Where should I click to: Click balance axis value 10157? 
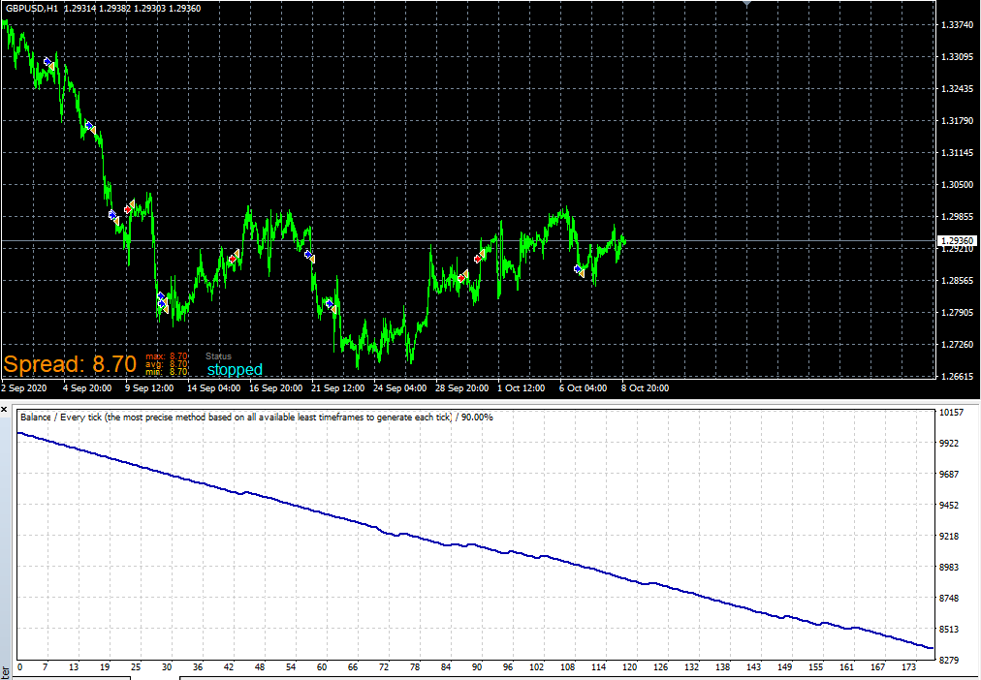(x=950, y=413)
